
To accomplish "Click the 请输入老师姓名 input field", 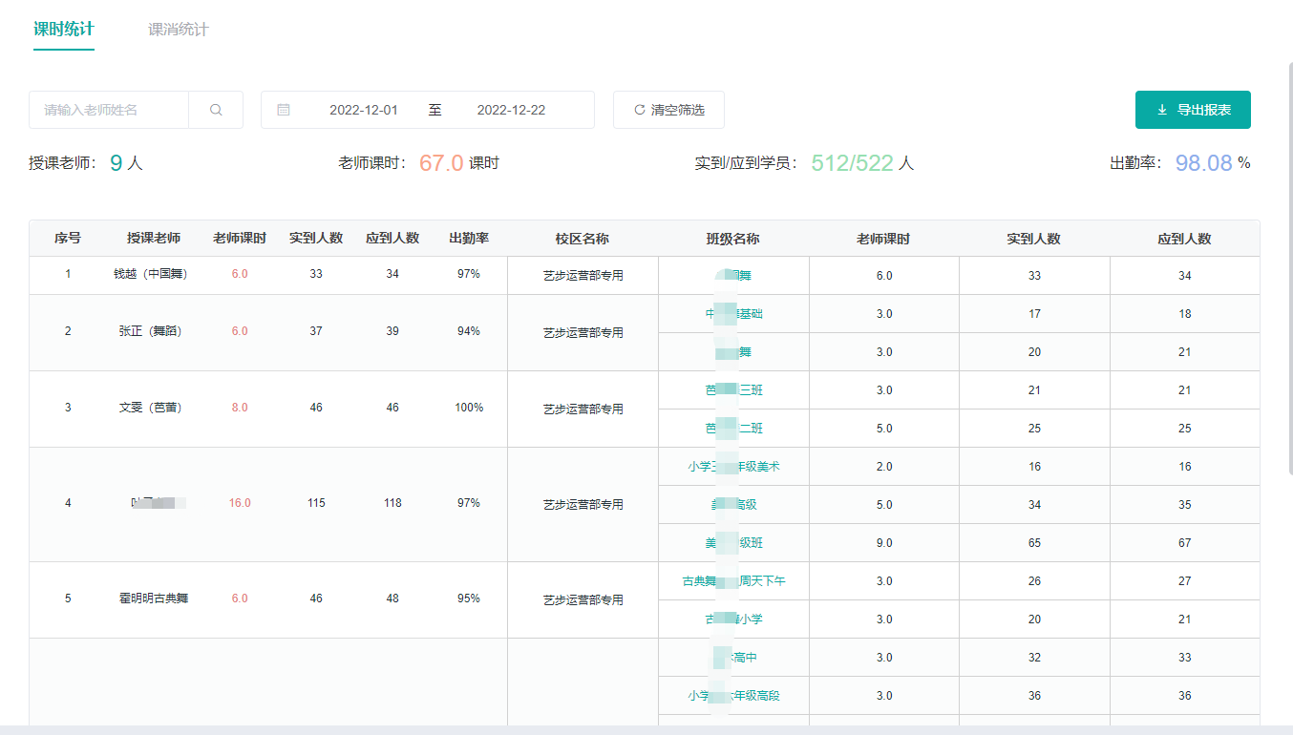I will 105,110.
